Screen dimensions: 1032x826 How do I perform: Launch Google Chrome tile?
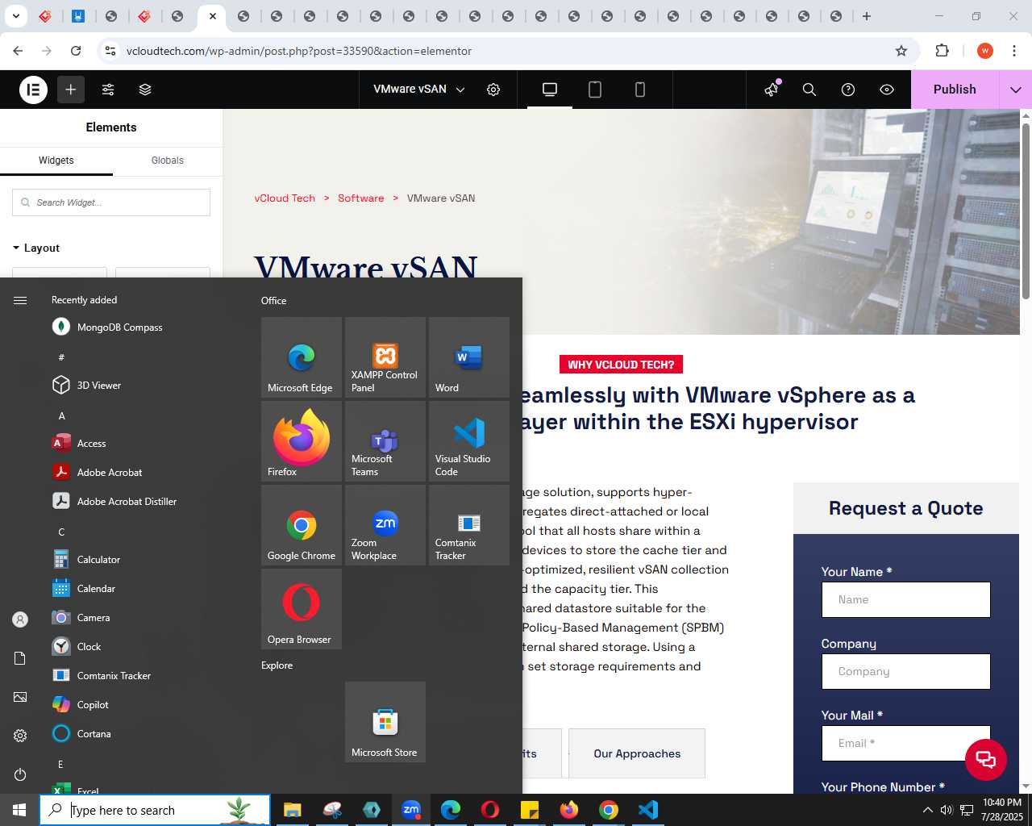click(x=302, y=525)
